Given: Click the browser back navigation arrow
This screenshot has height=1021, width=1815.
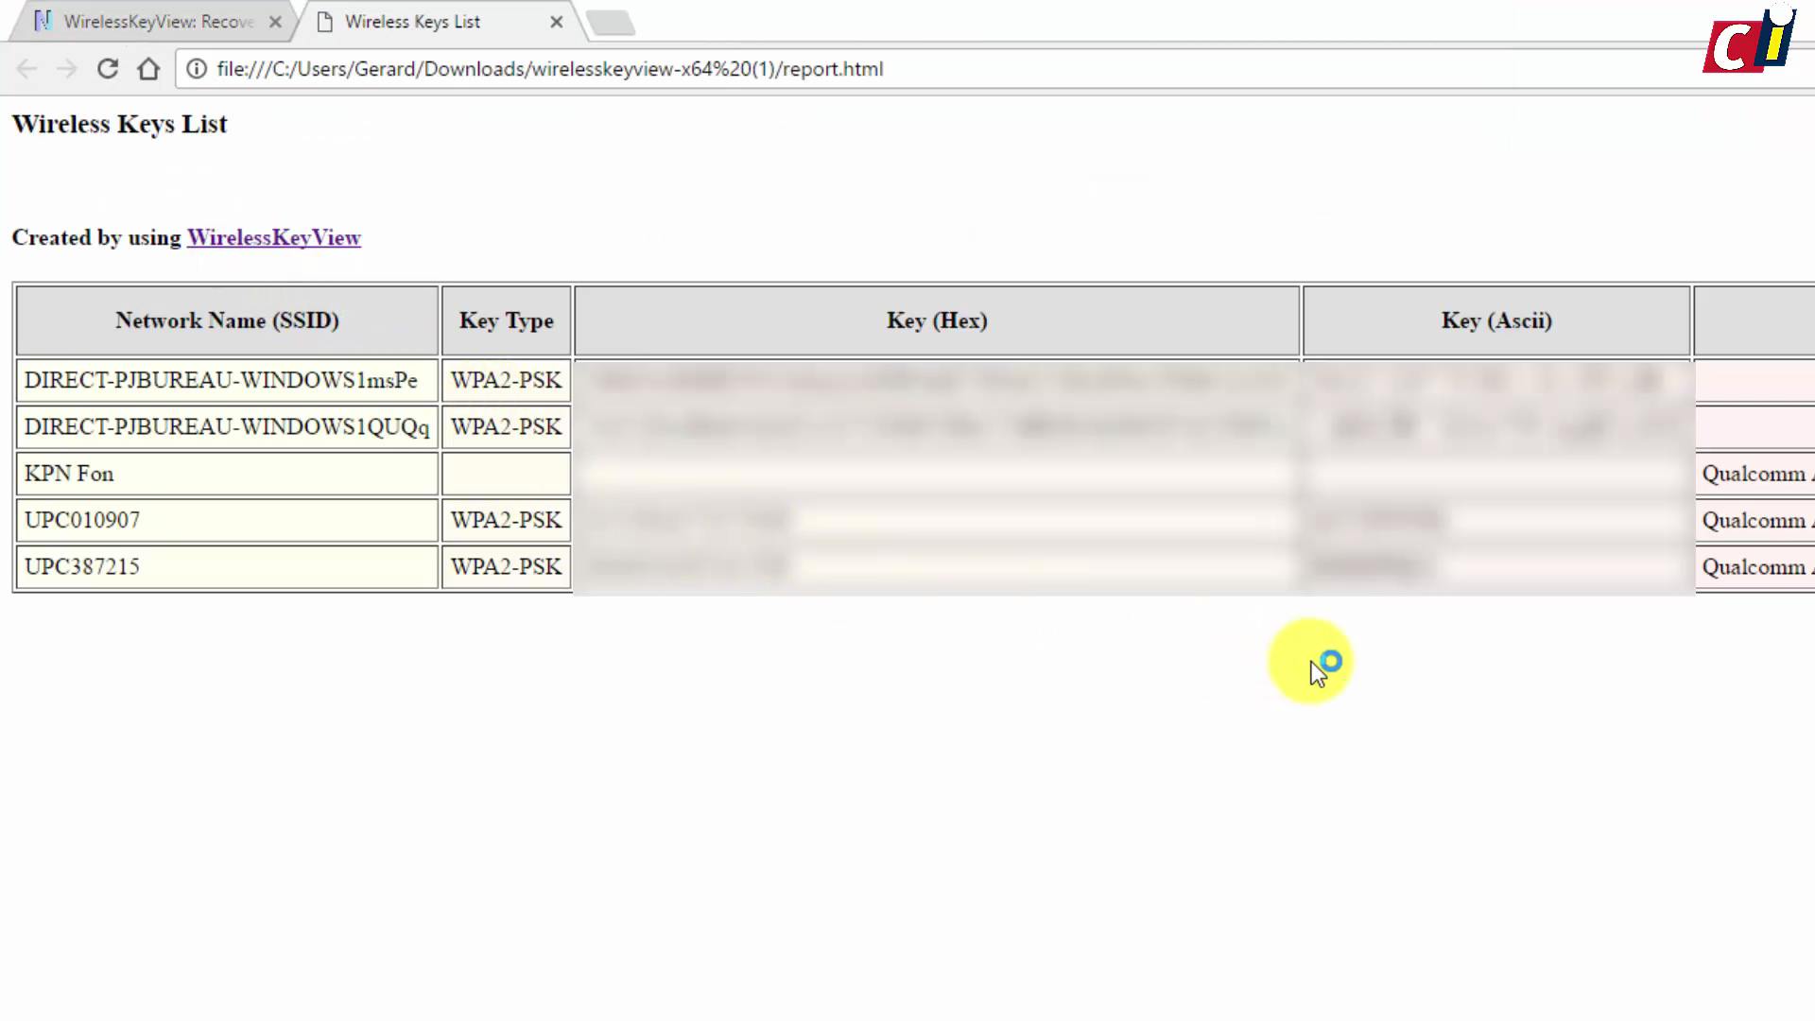Looking at the screenshot, I should (x=26, y=69).
